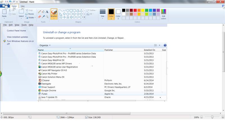
Task: Choose the Right arrow shape
Action: 75,14
